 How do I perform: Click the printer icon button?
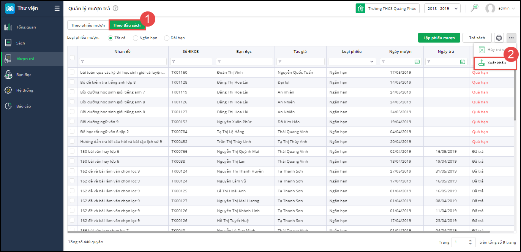pyautogui.click(x=499, y=38)
